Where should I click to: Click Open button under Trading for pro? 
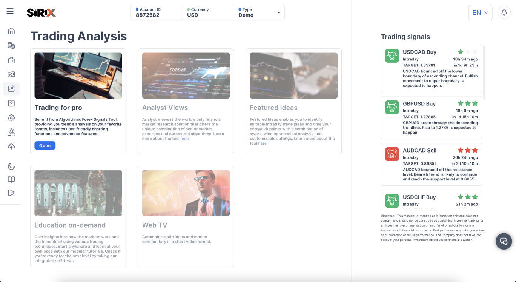(x=45, y=146)
